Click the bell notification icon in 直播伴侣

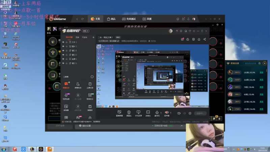[199, 39]
